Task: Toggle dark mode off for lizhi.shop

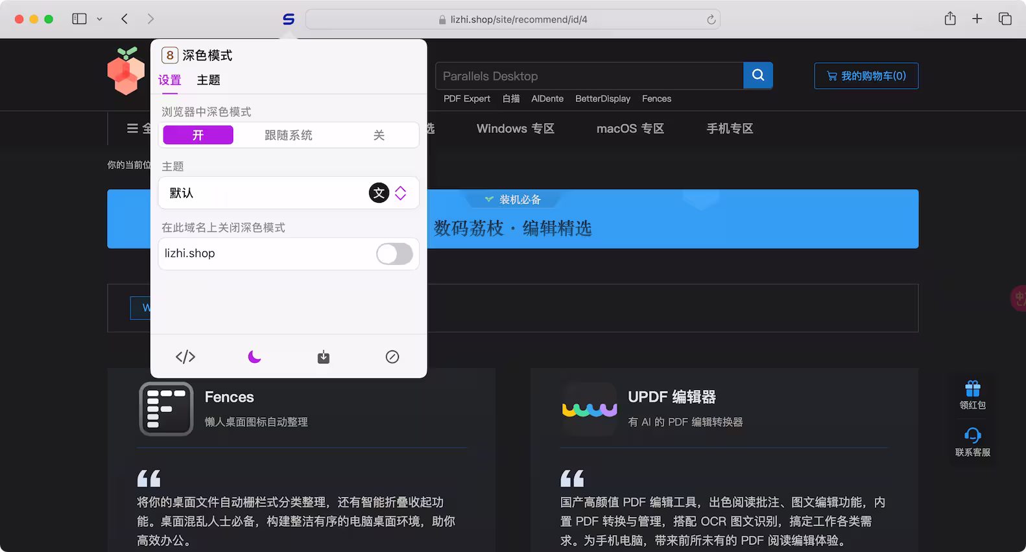Action: pyautogui.click(x=394, y=253)
